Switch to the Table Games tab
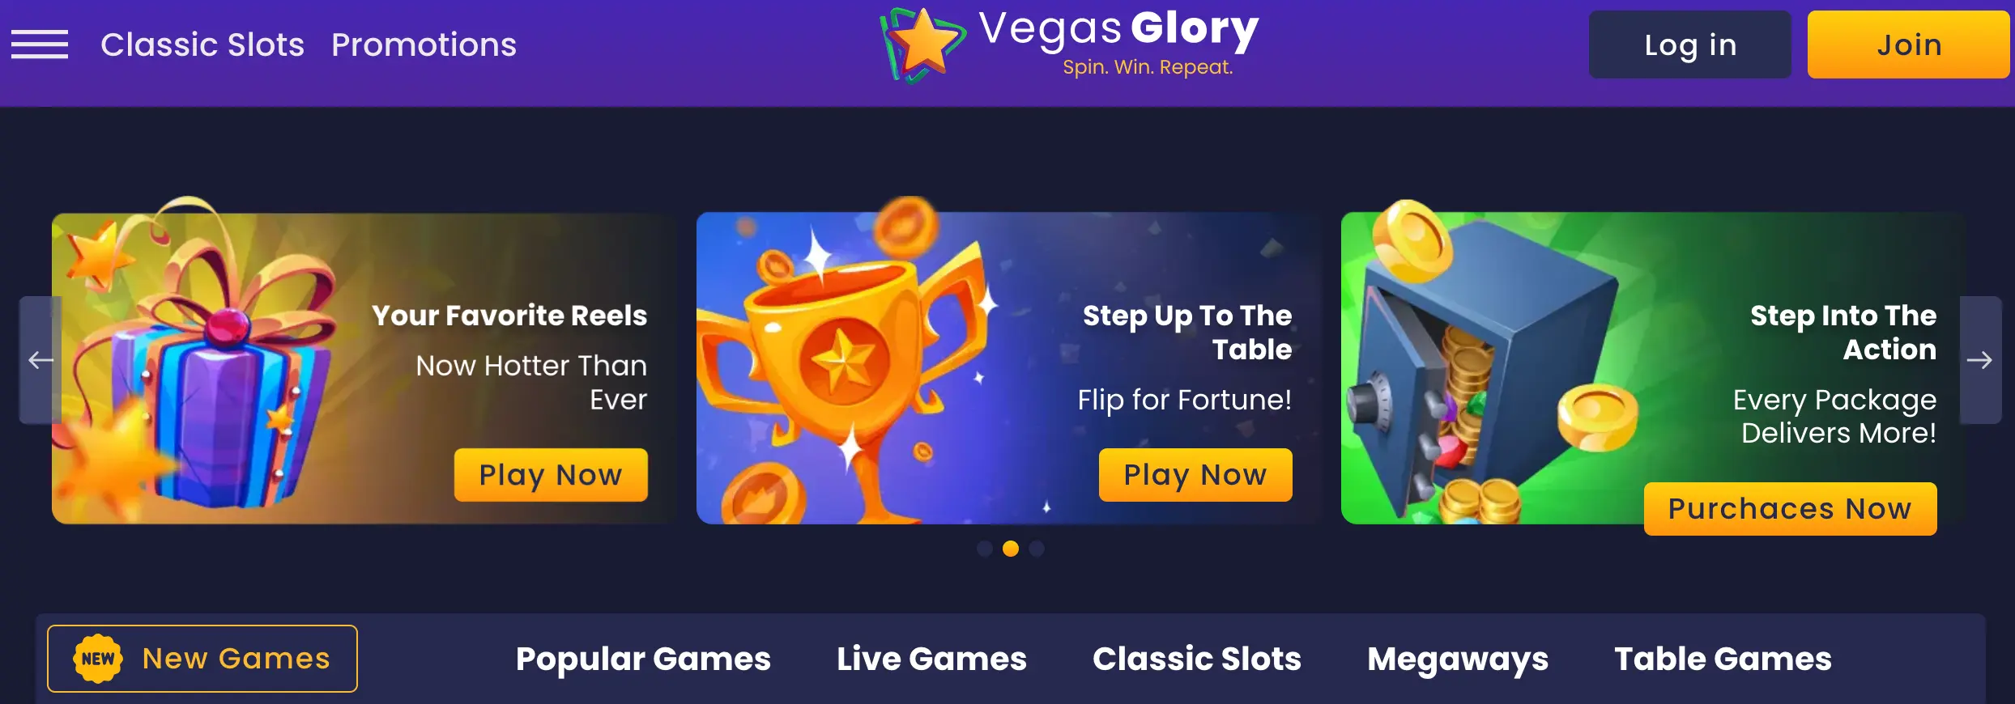The height and width of the screenshot is (704, 2015). (1723, 659)
